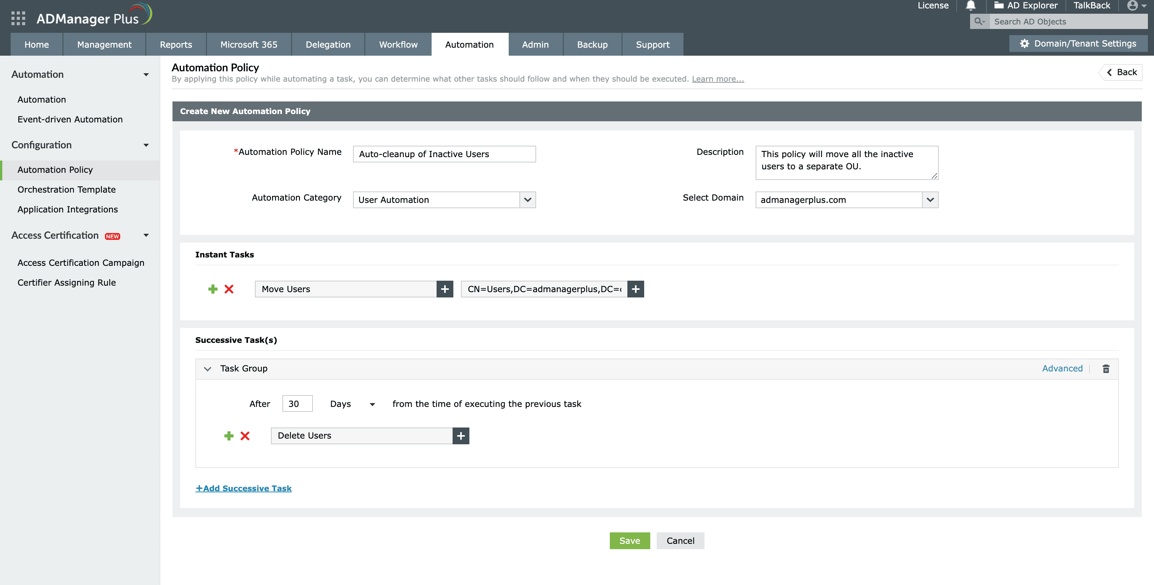The image size is (1154, 585).
Task: Click the Save button
Action: [x=629, y=541]
